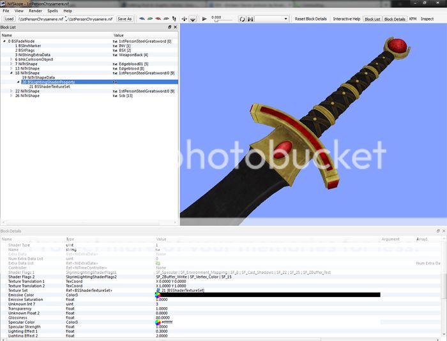Click the Shader Flags 2 value
Screen dimensions: 447x341
tap(193, 277)
